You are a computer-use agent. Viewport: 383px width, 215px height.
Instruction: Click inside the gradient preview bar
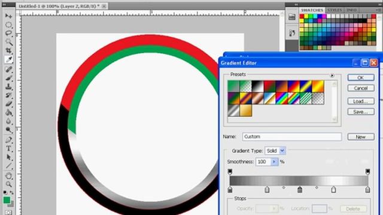click(299, 181)
